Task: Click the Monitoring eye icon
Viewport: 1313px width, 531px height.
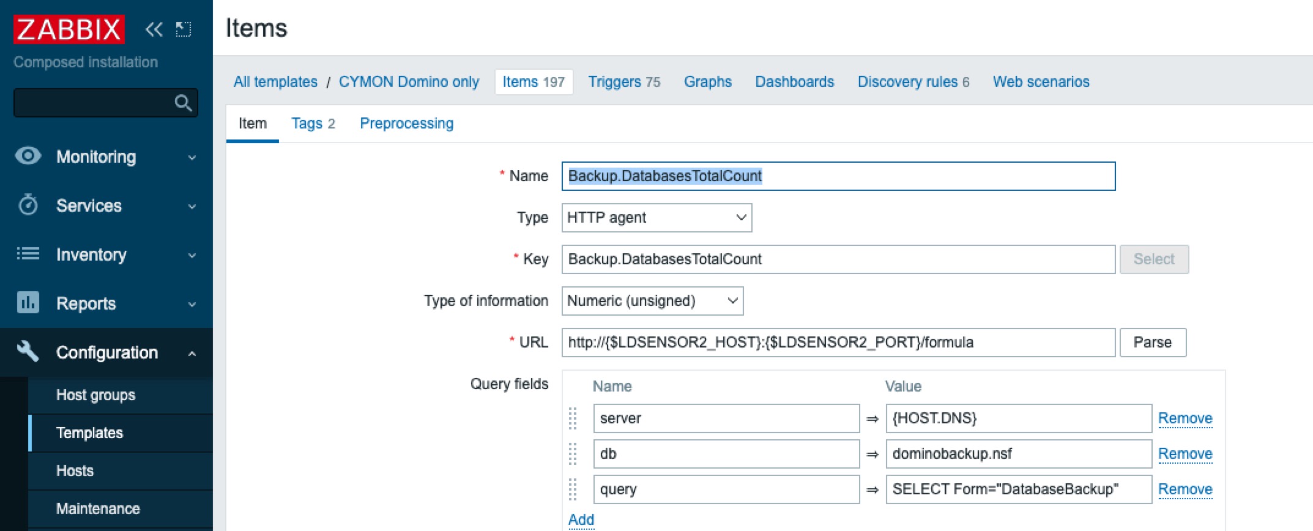Action: click(x=28, y=155)
